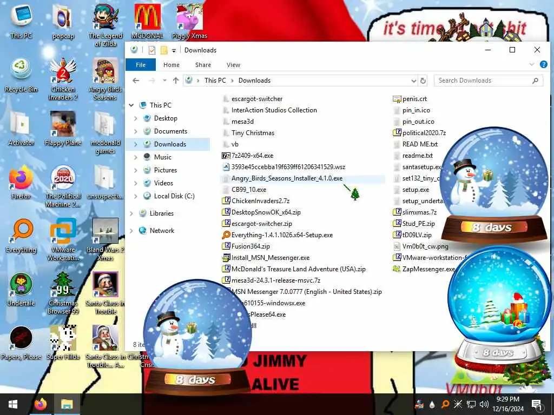Go up one folder level
Image resolution: width=554 pixels, height=415 pixels.
(176, 81)
